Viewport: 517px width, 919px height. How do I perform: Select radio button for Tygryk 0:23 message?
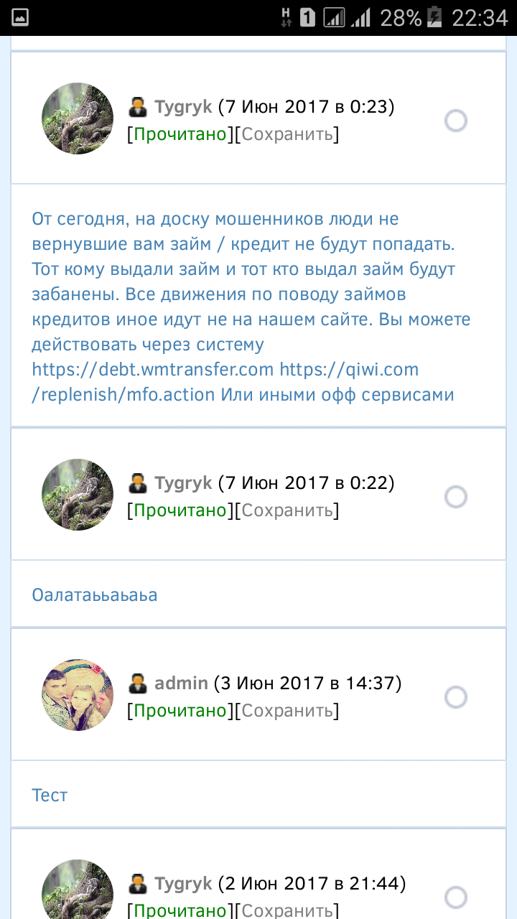[456, 121]
